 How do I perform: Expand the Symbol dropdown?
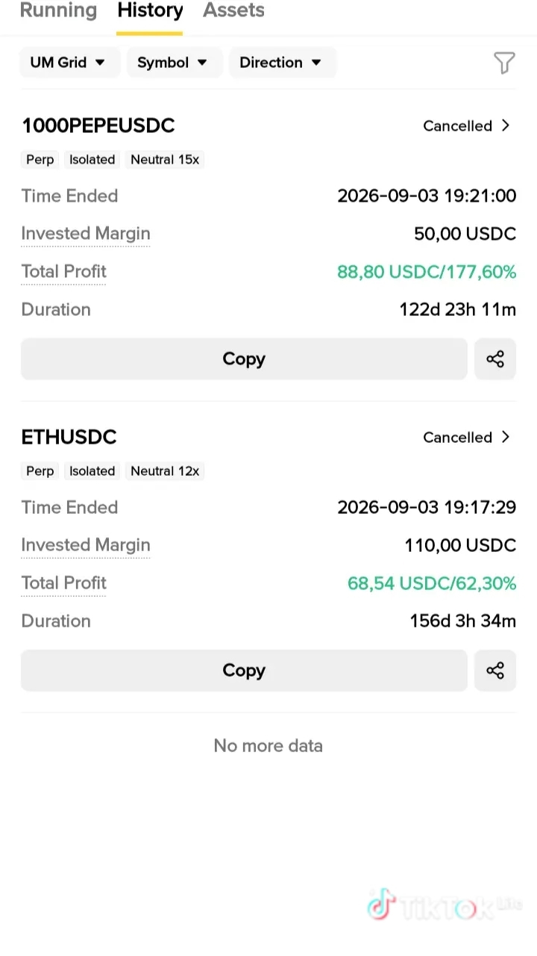click(x=175, y=63)
